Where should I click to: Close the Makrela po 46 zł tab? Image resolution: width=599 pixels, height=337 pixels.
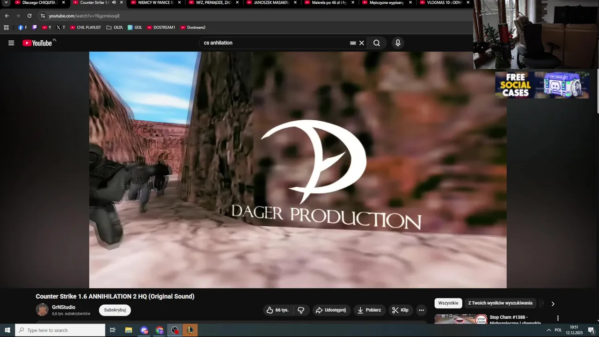(x=353, y=2)
